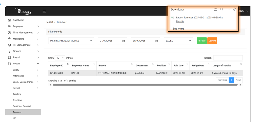253x126 pixels.
Task: Expand the Salary submenu chevron
Action: click(x=38, y=70)
